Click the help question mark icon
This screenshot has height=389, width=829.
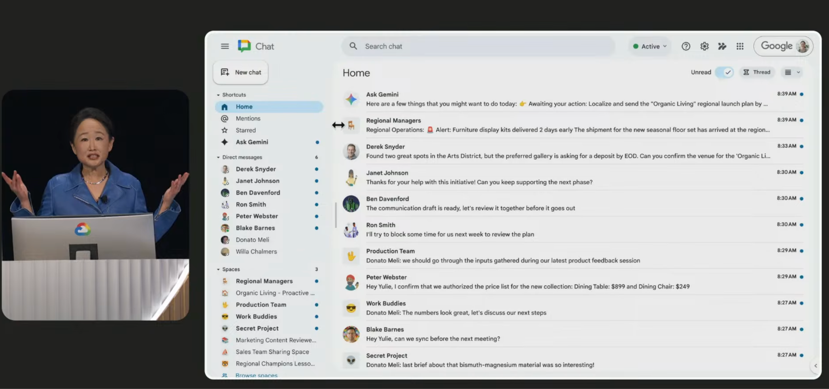tap(686, 47)
